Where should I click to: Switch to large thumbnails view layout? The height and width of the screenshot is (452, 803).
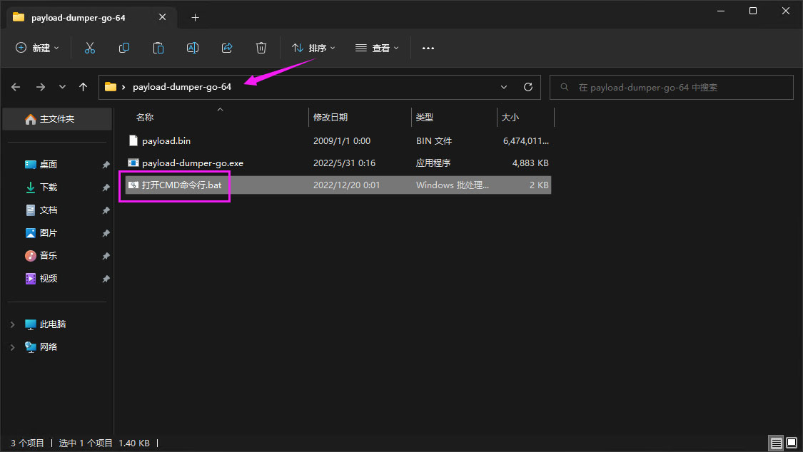coord(790,443)
